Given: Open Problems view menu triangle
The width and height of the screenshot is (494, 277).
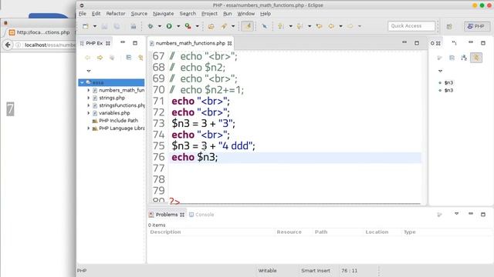Looking at the screenshot, I should point(456,214).
